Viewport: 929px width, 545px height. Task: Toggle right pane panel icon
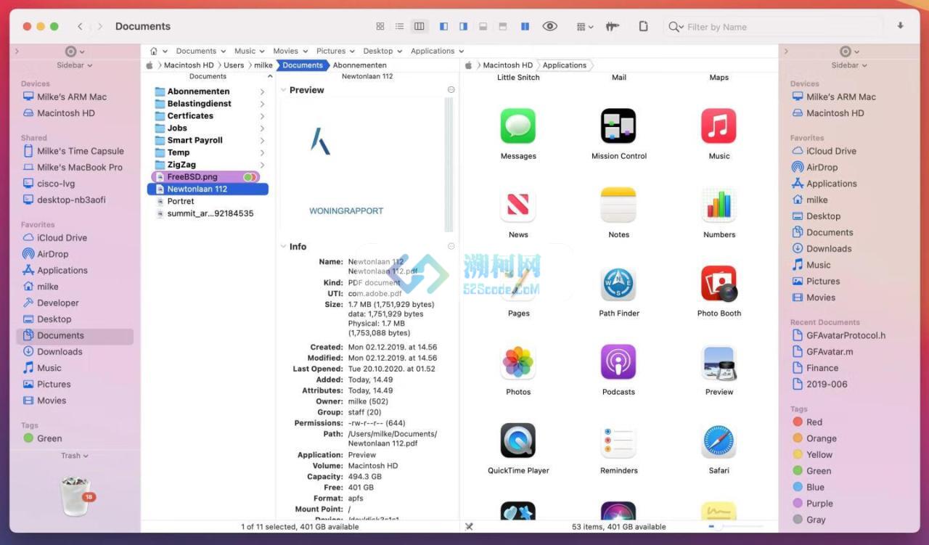coord(463,26)
